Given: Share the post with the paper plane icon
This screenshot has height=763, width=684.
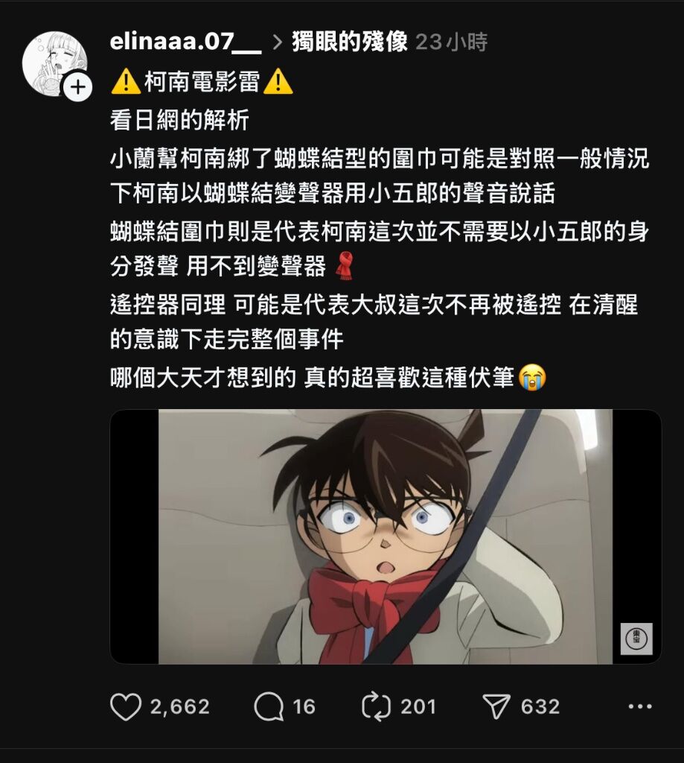Looking at the screenshot, I should pos(496,706).
